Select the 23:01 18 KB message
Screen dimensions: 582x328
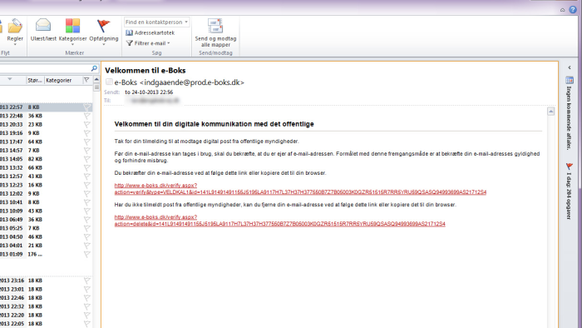[46, 290]
